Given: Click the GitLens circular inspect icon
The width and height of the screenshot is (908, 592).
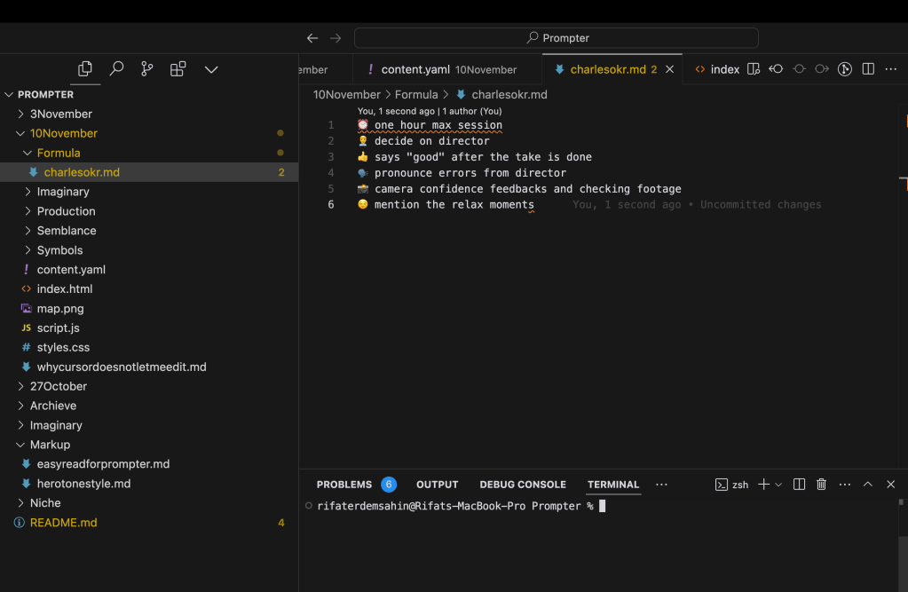Looking at the screenshot, I should [845, 69].
